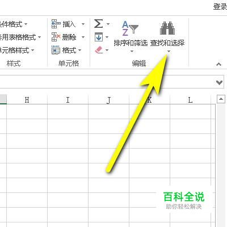227x227 pixels.
Task: Click the Delete cells icon (删除)
Action: pyautogui.click(x=56, y=37)
